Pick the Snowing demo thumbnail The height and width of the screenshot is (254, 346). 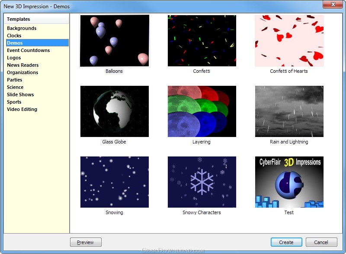point(115,182)
